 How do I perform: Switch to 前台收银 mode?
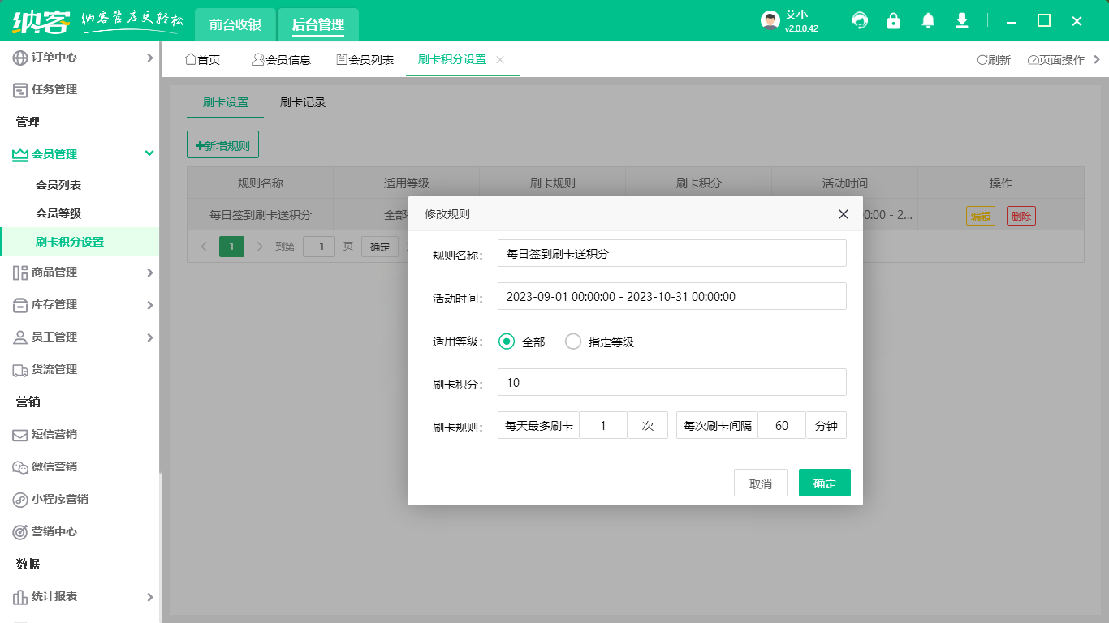[x=235, y=24]
